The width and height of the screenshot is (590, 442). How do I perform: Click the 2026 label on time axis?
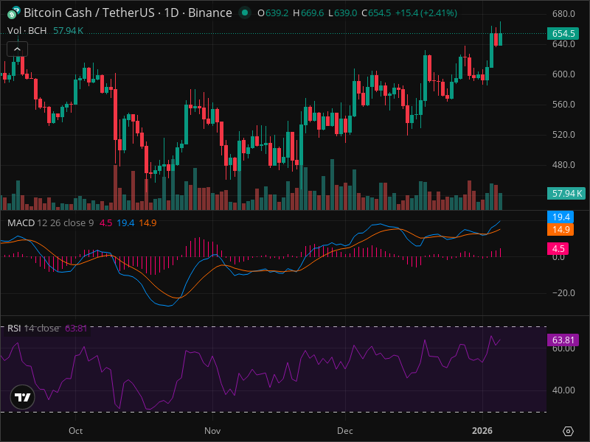point(482,431)
